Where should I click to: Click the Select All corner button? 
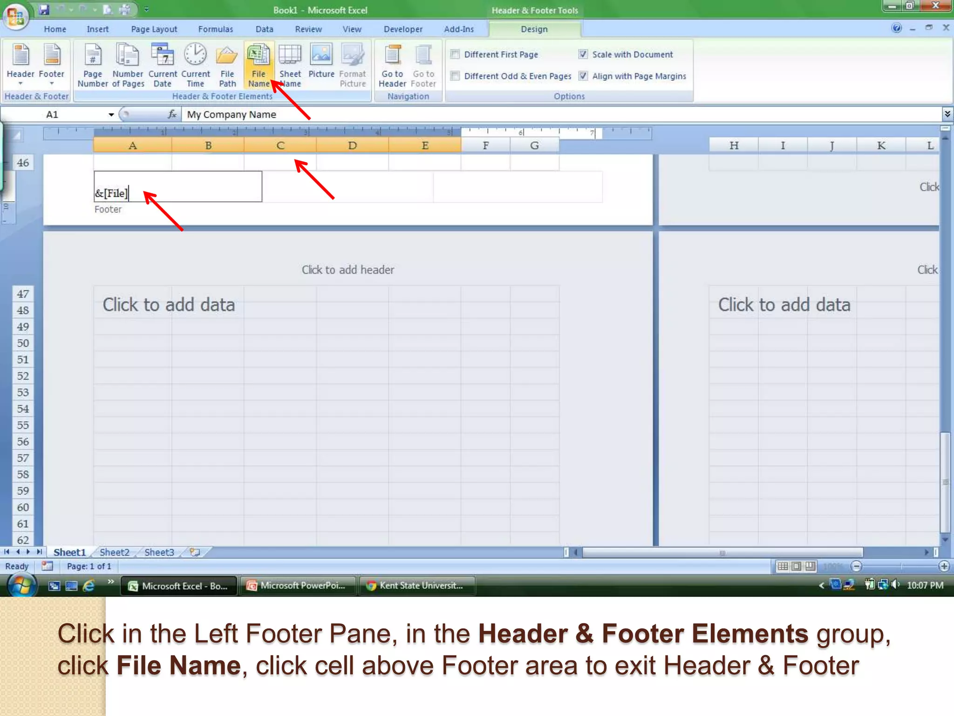tap(16, 136)
